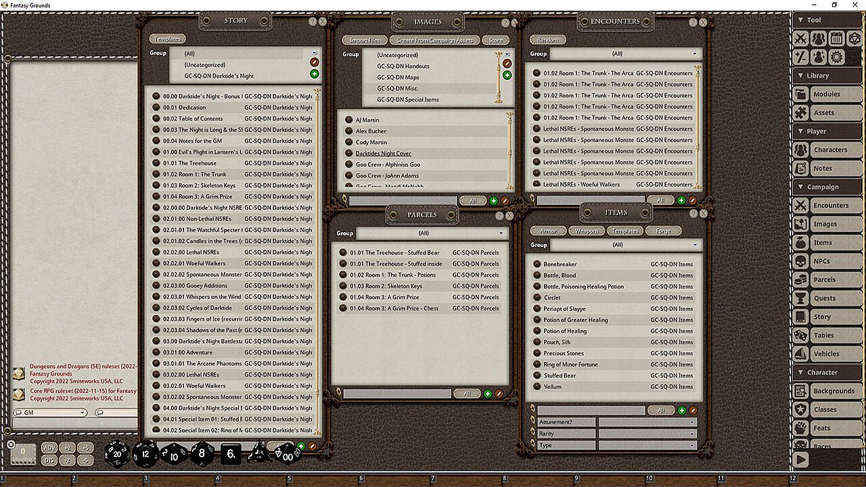Open the options gear tool icon
This screenshot has width=866, height=487.
click(836, 57)
